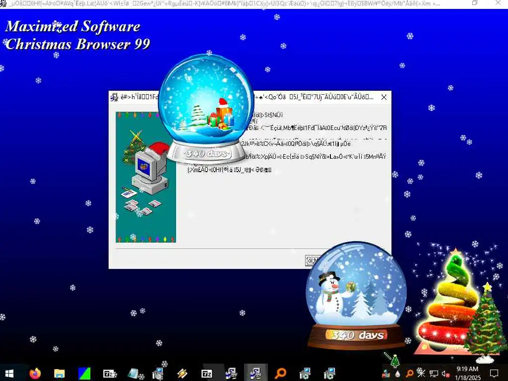Open the 7z icon right of the gold icon

pos(207,374)
